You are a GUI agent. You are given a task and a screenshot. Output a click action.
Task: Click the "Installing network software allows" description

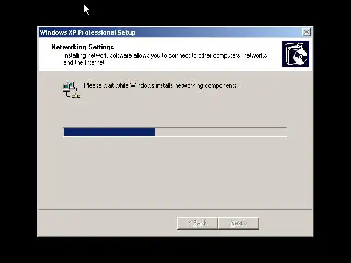click(x=166, y=59)
